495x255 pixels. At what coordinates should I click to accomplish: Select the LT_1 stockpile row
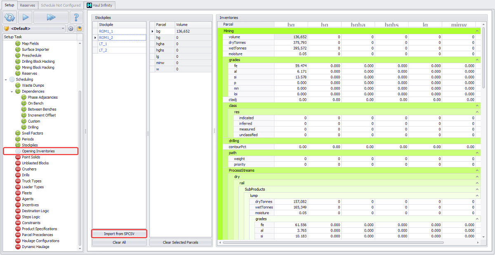103,44
